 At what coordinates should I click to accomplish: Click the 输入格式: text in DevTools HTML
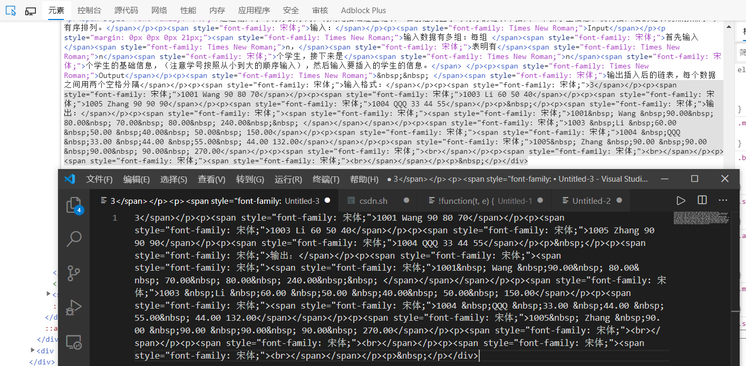(364, 85)
